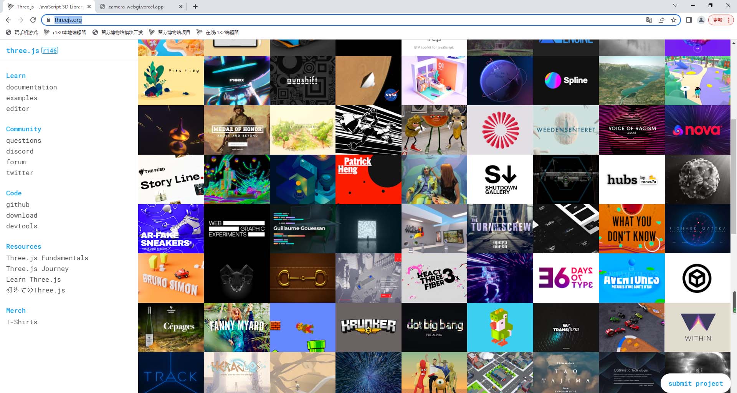
Task: Open the What You Don't Know thumbnail
Action: tap(632, 229)
